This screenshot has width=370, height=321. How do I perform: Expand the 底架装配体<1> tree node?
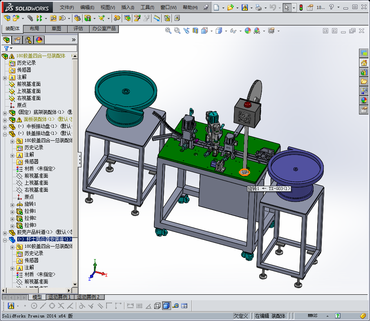click(5, 113)
